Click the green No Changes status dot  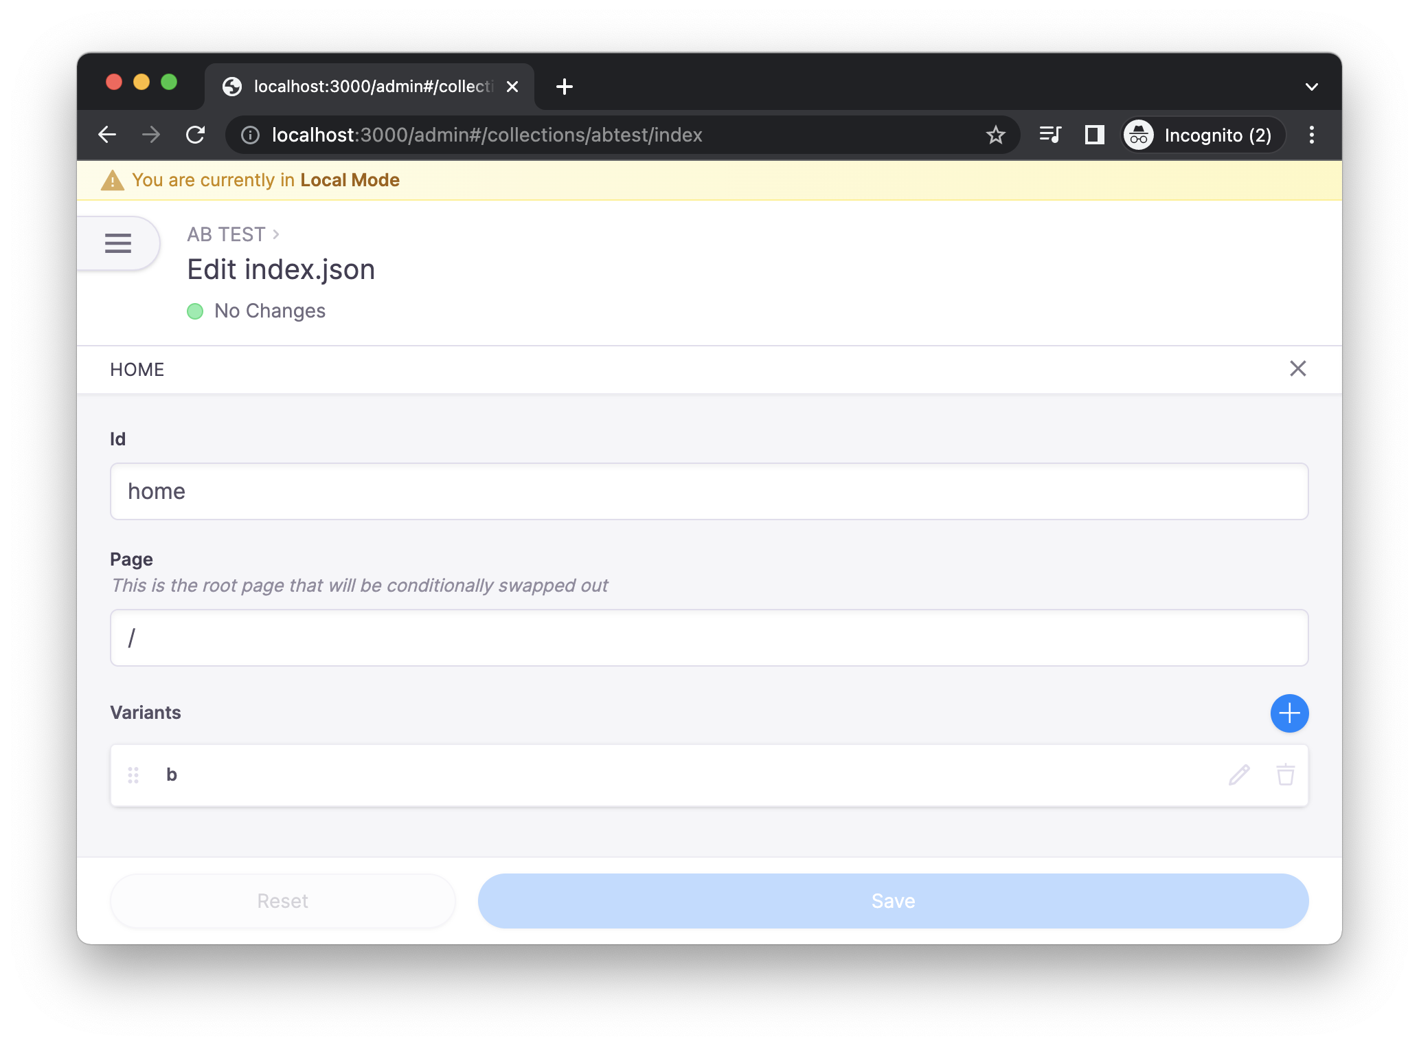click(195, 311)
